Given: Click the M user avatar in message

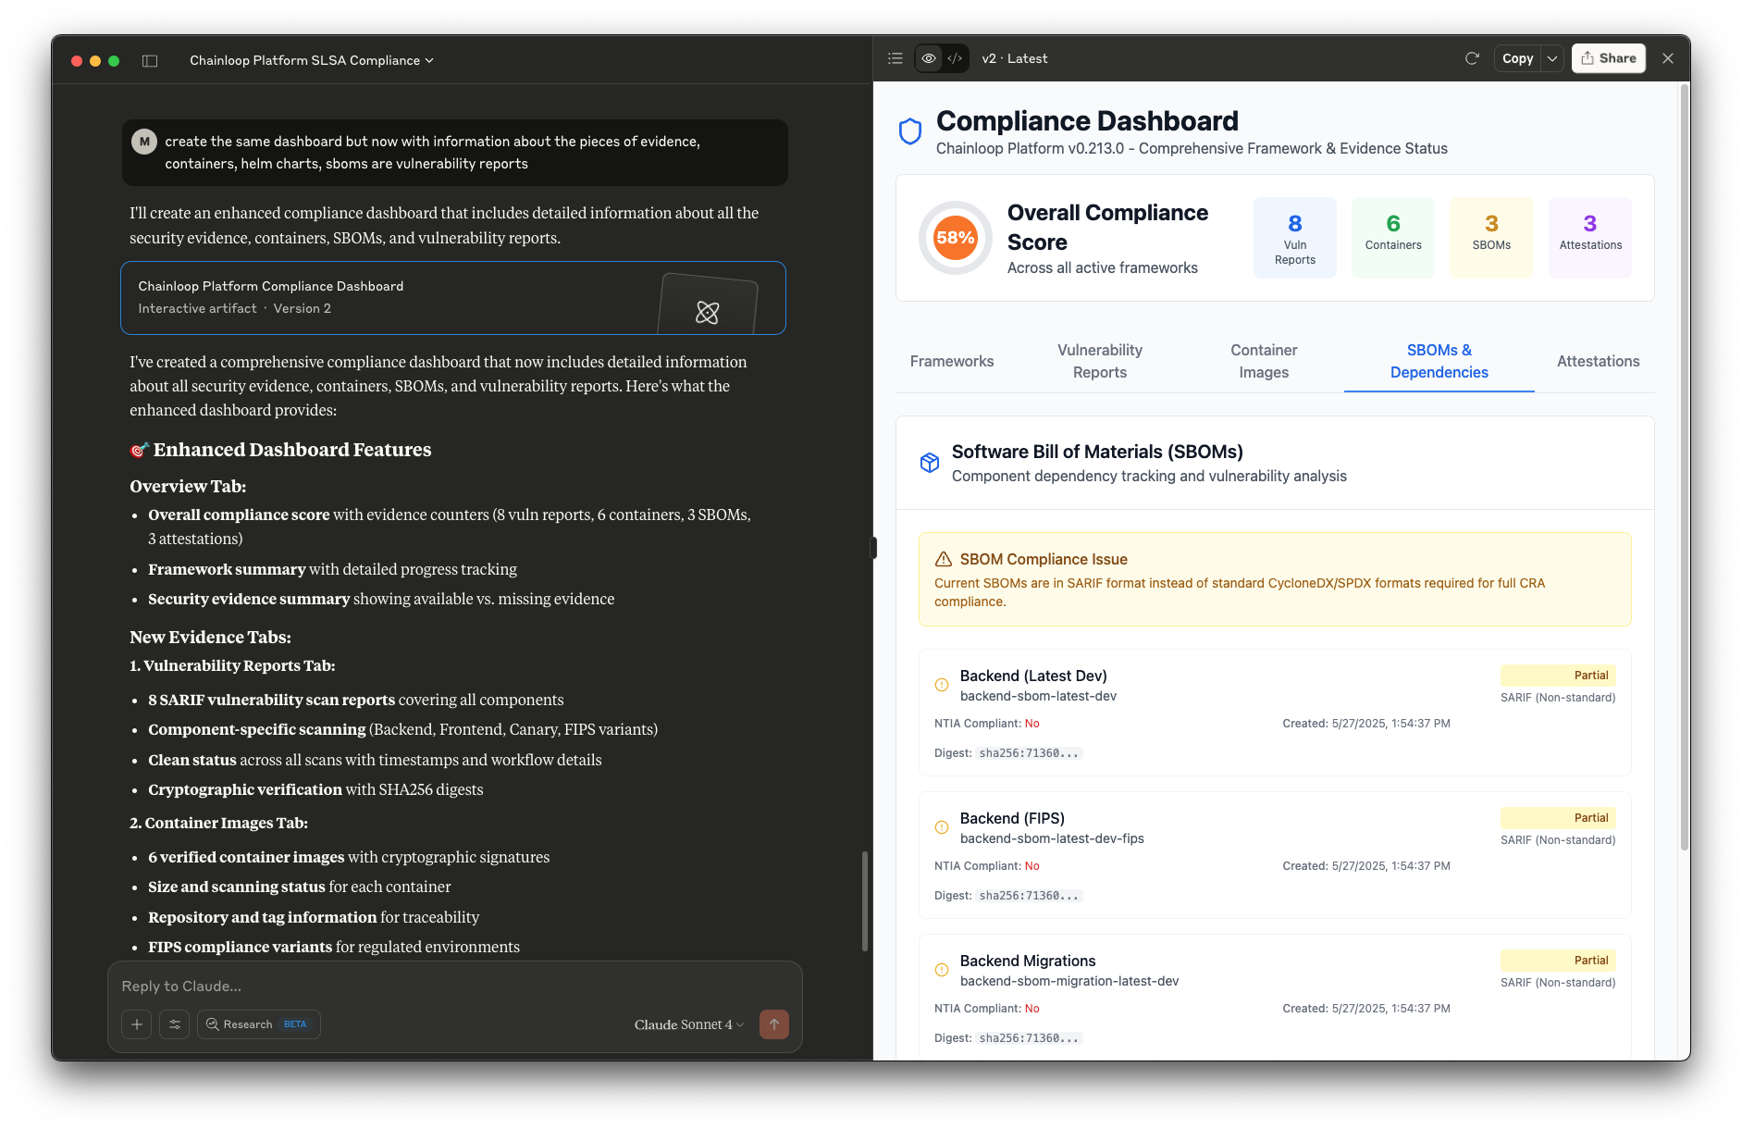Looking at the screenshot, I should [x=143, y=142].
